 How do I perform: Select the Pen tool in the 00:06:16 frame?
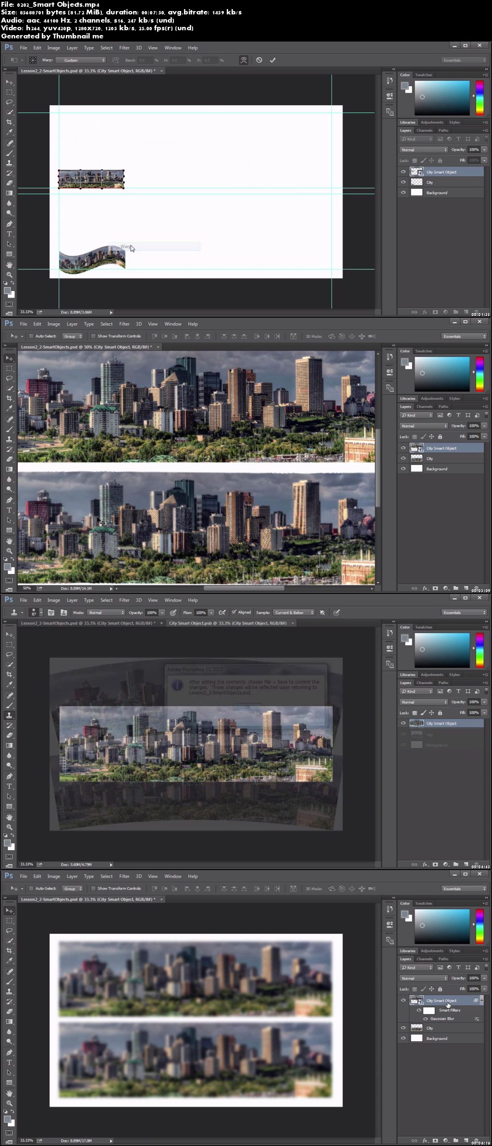click(9, 1052)
